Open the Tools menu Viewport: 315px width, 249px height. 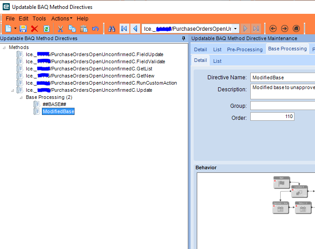(x=39, y=19)
